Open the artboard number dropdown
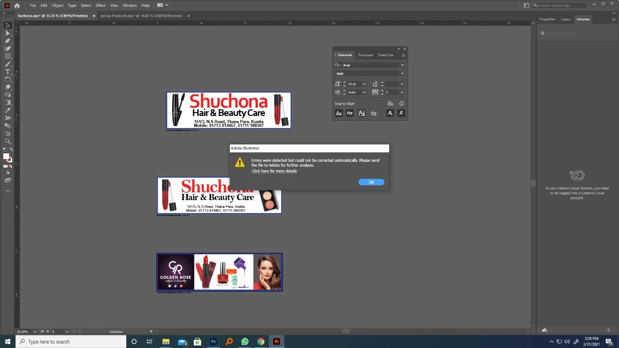Viewport: 619px width, 348px height. click(x=67, y=332)
